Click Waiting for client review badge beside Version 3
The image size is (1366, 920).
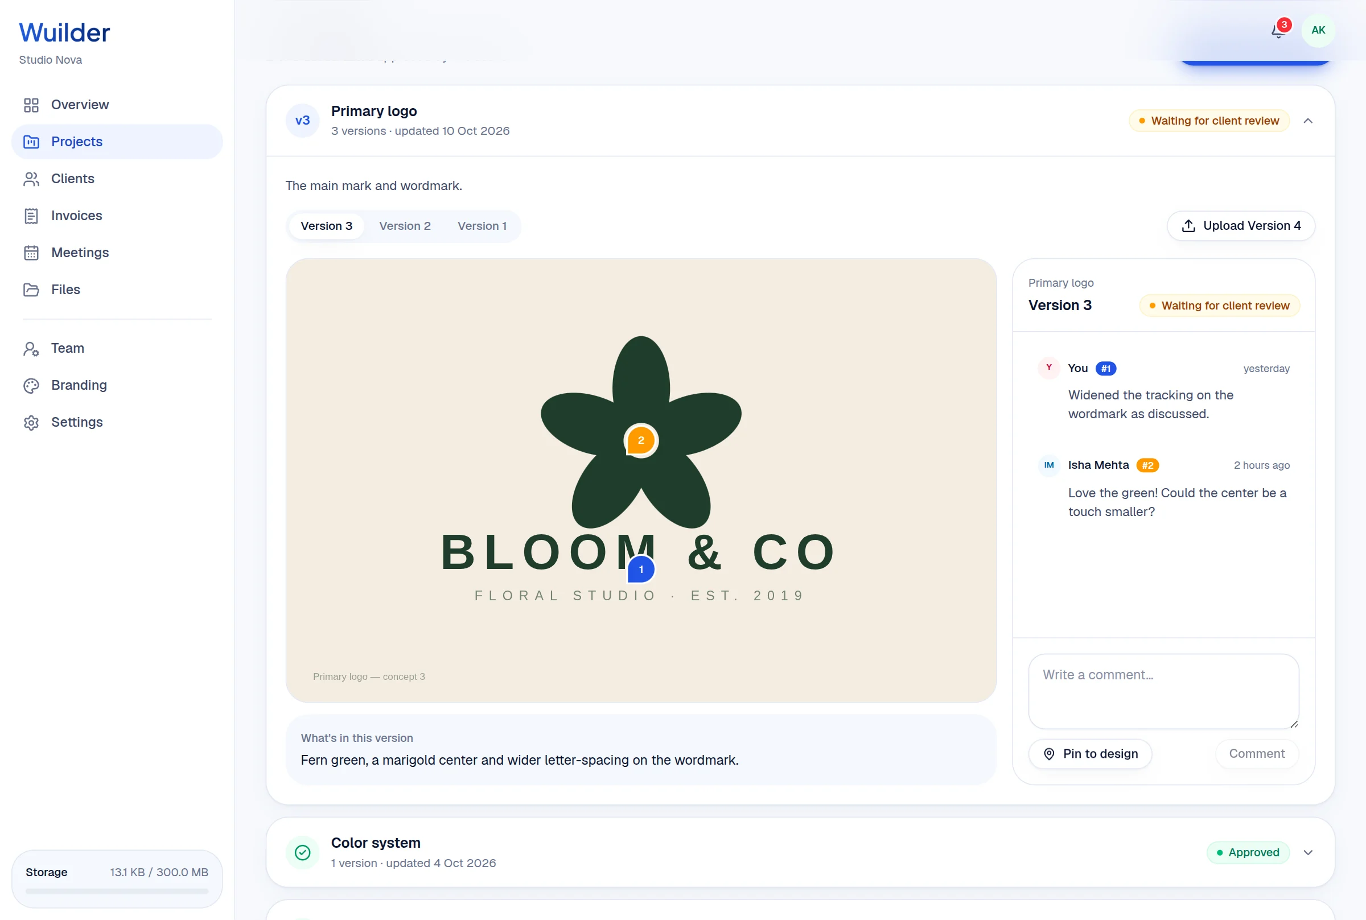(1219, 306)
